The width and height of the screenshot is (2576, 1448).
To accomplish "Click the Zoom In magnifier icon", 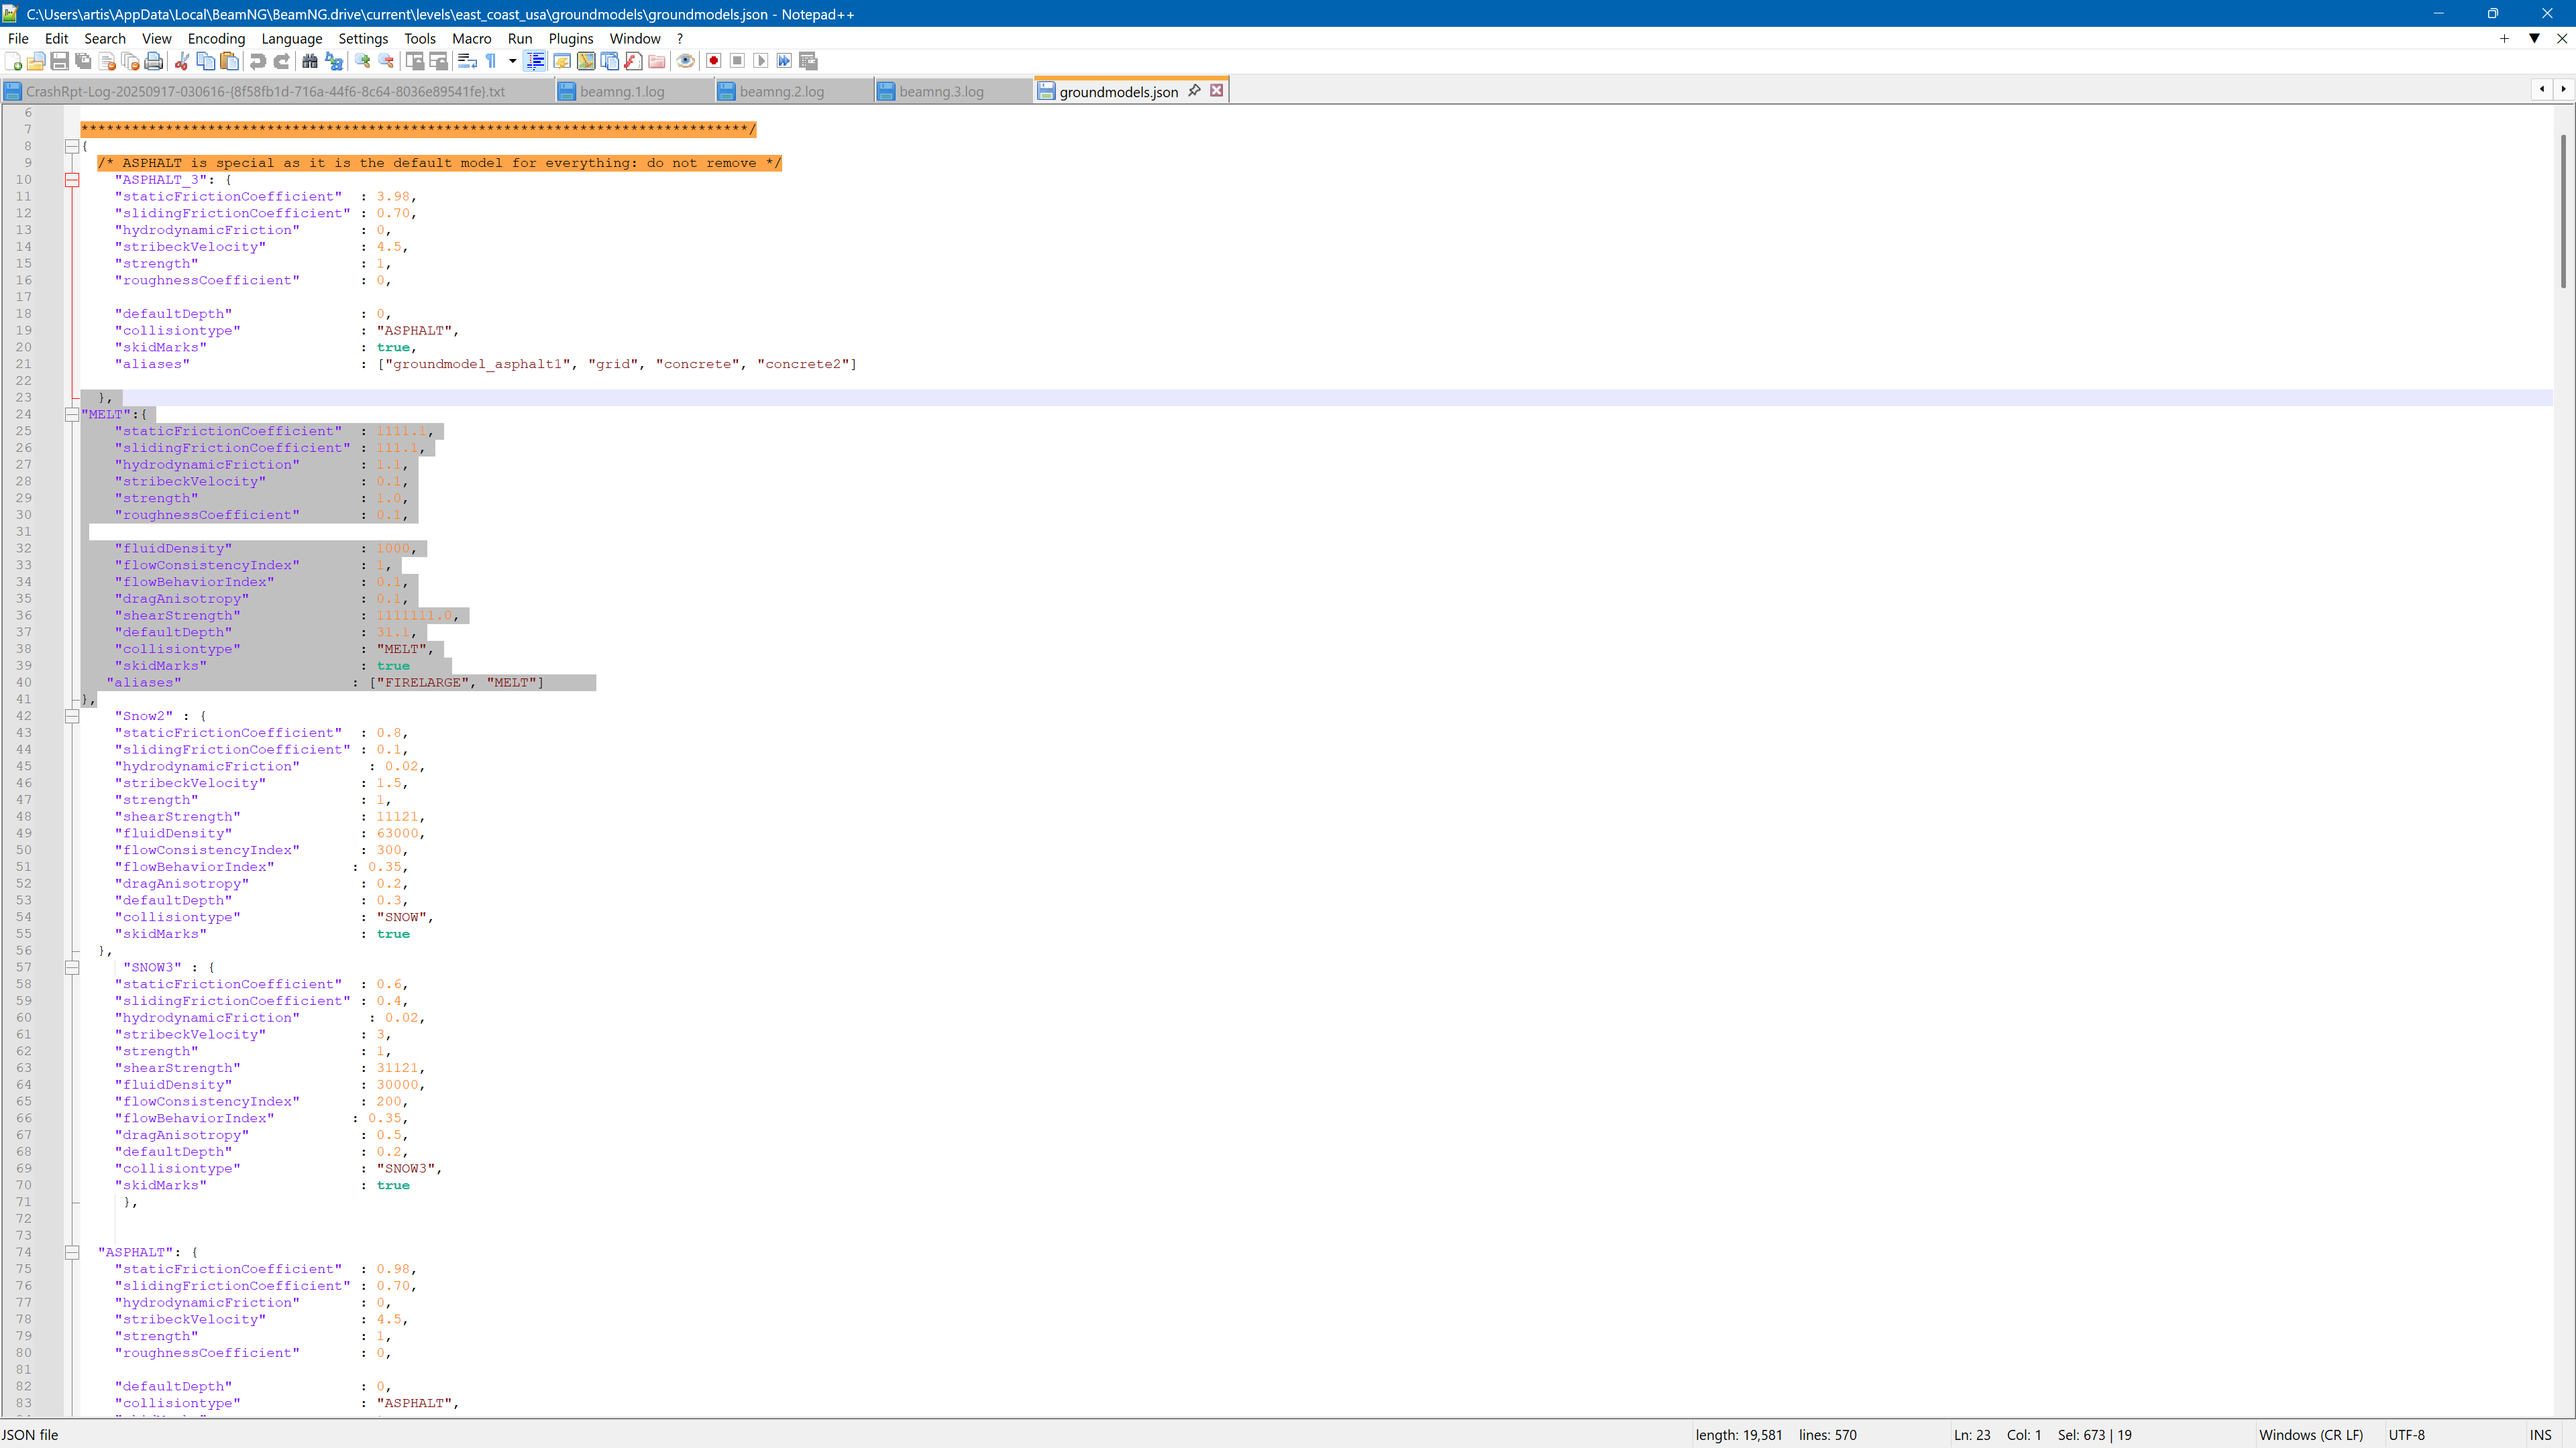I will tap(362, 61).
